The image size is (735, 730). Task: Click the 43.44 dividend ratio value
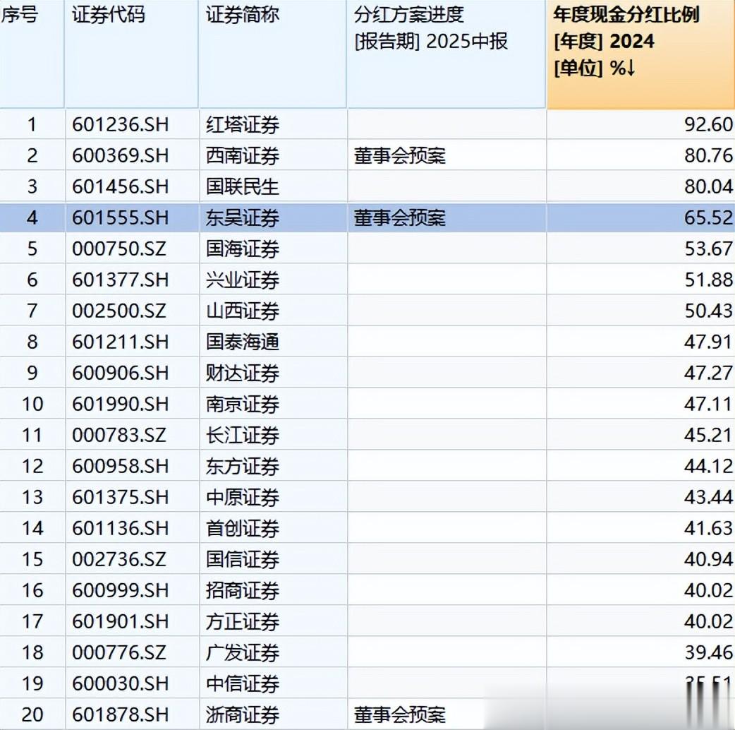708,497
